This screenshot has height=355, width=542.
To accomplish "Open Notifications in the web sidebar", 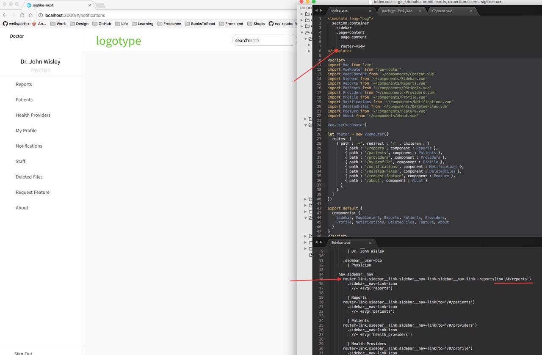I will tap(29, 146).
